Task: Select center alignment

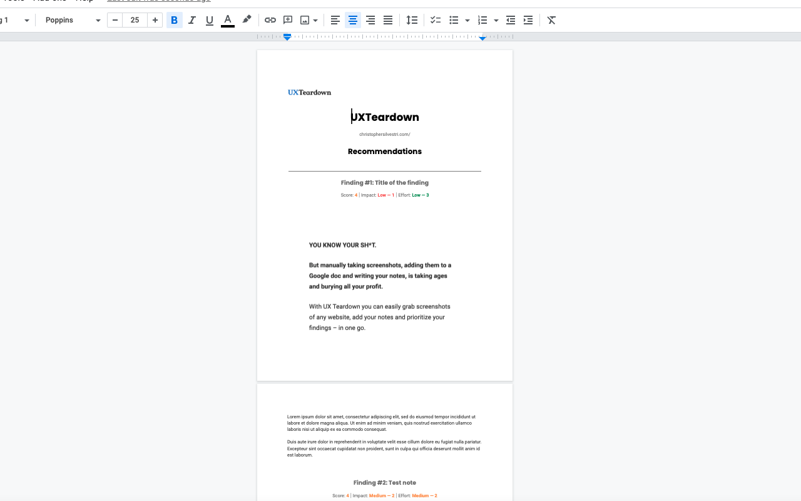Action: [353, 20]
